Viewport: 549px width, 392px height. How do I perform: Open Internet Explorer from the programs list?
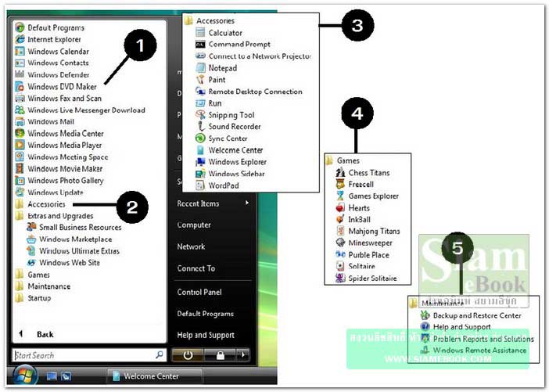click(x=48, y=40)
